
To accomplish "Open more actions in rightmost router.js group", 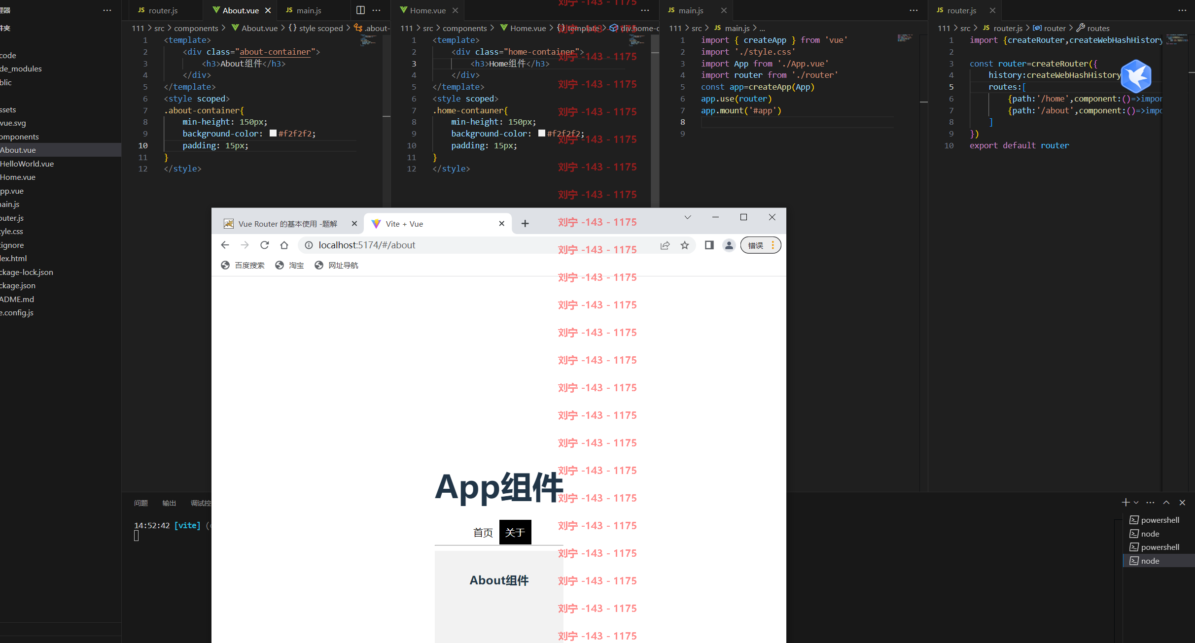I will point(1182,10).
